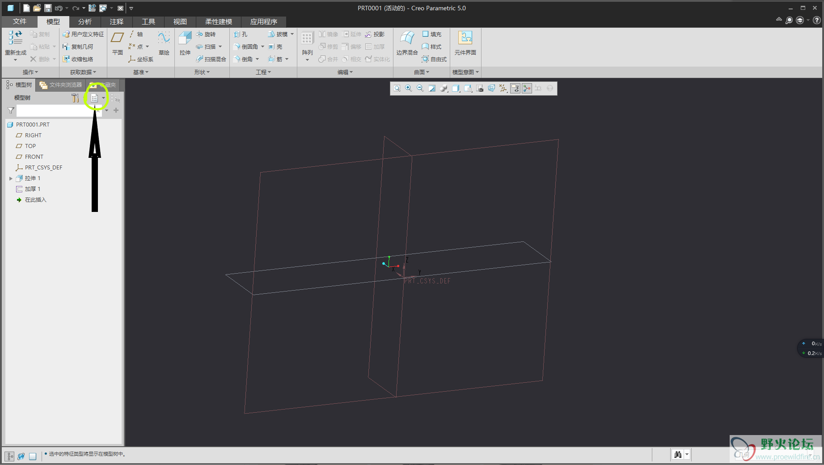The image size is (824, 465).
Task: Click Shrinkwrap (收缩包络) button
Action: tap(78, 59)
